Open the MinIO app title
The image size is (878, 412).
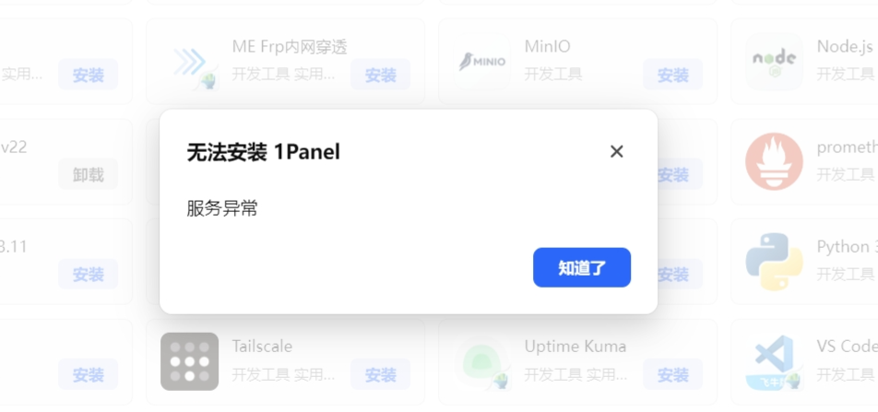click(548, 46)
